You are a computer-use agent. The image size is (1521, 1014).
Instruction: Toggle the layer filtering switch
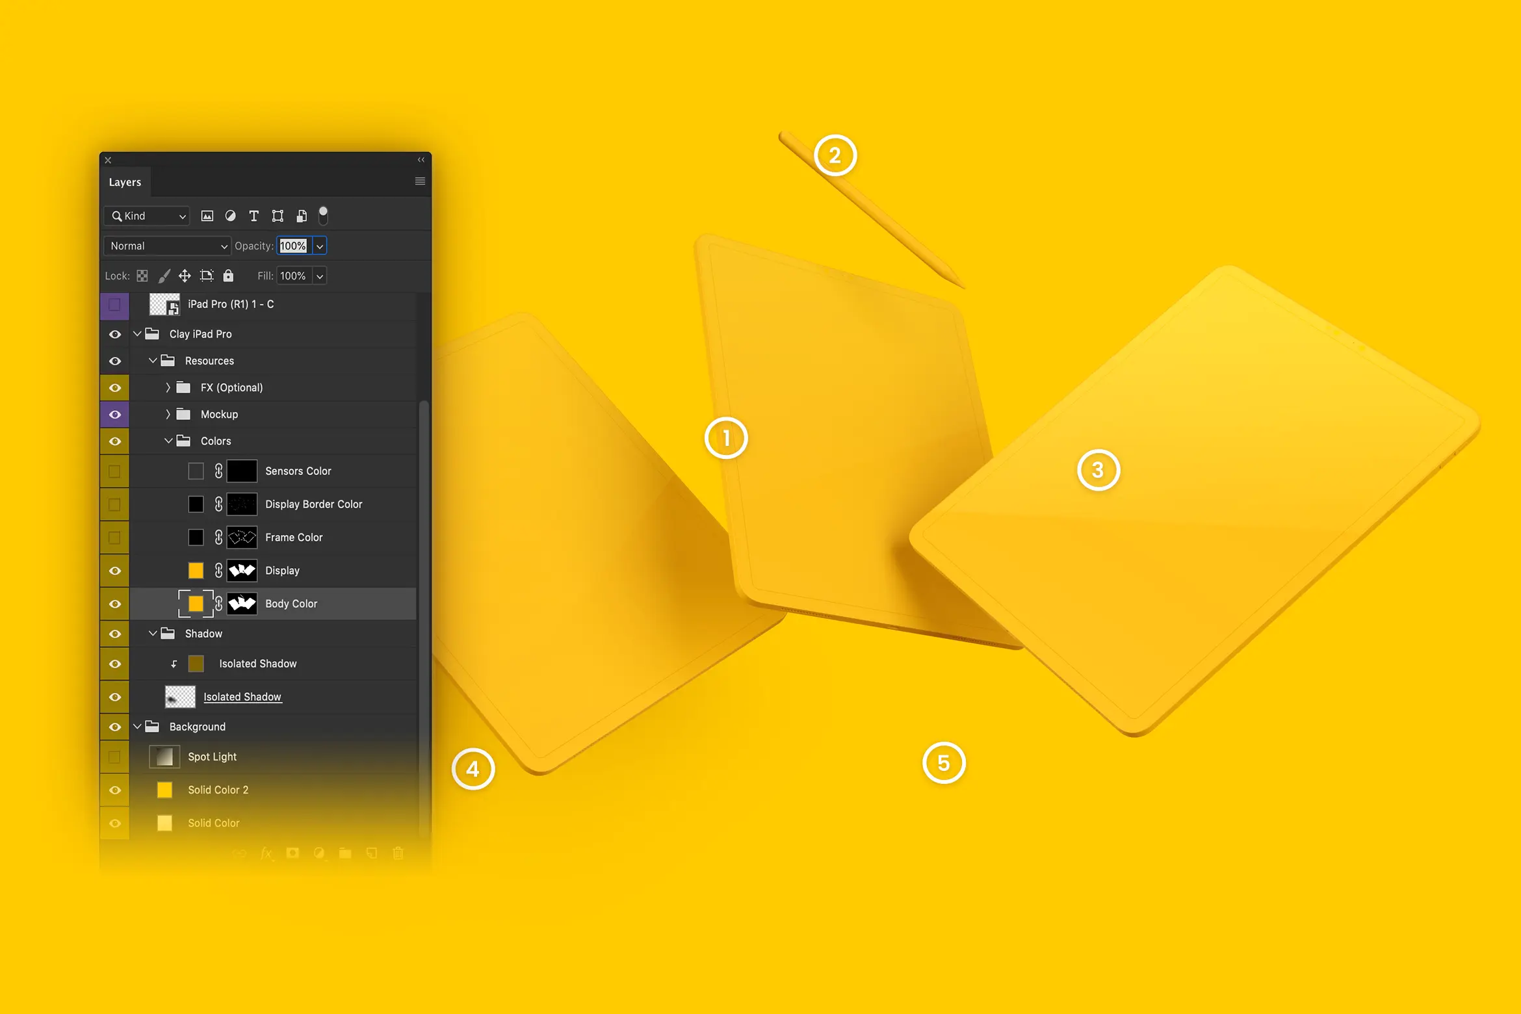(x=323, y=215)
